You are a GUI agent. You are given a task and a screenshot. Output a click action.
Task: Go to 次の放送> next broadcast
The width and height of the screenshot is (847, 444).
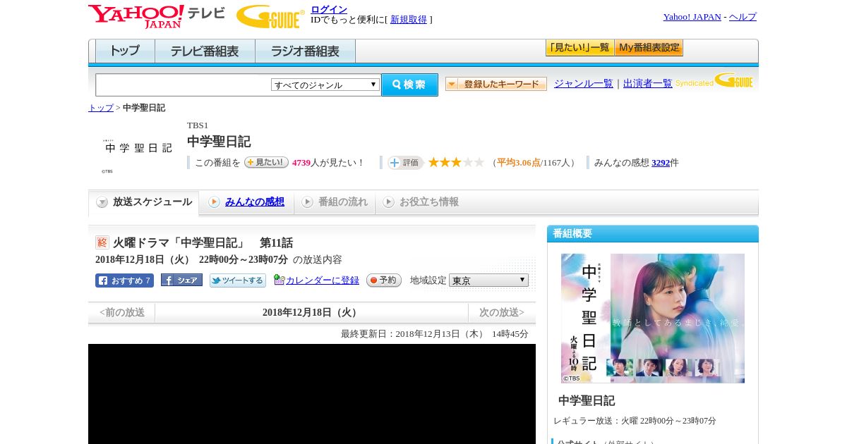(502, 312)
